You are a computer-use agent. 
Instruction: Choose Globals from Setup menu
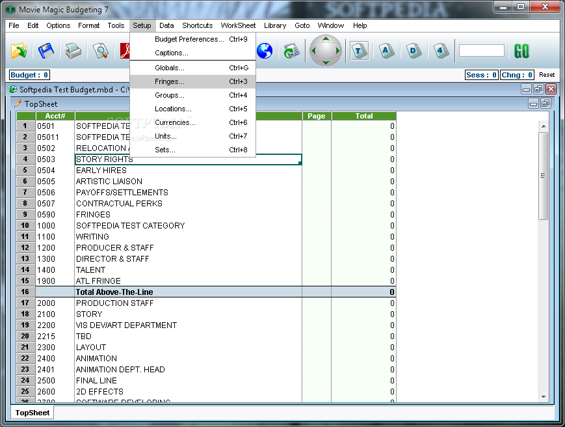[193, 68]
